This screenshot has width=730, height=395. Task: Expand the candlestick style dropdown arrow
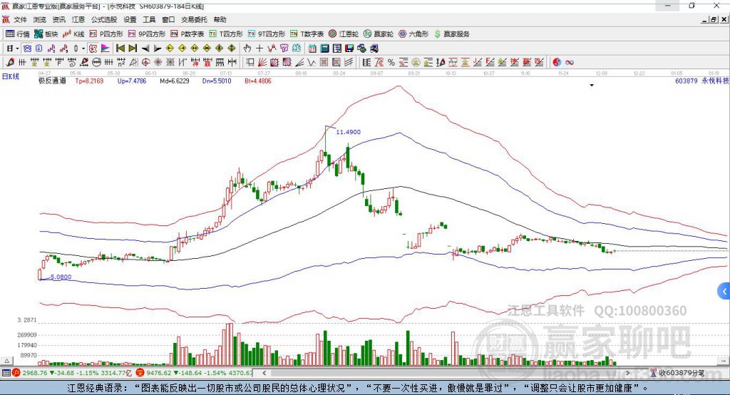pyautogui.click(x=83, y=48)
